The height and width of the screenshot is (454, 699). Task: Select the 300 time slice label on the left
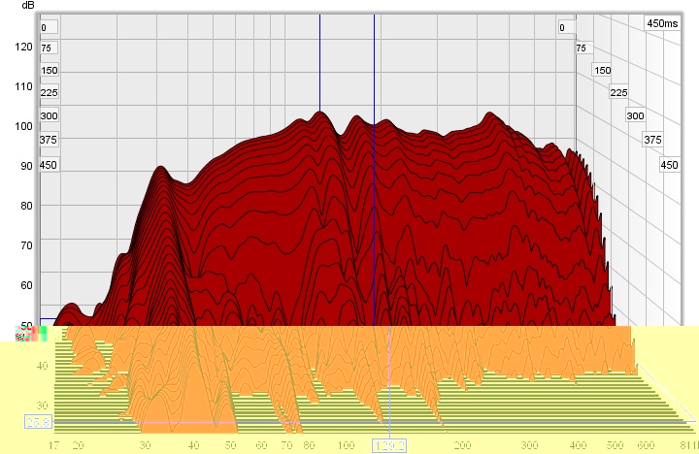tap(49, 116)
